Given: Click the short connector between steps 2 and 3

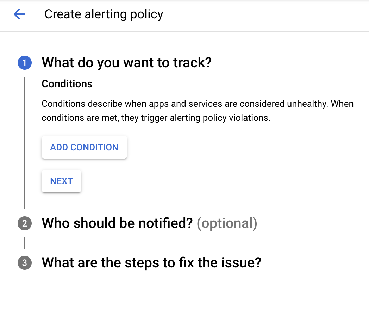Looking at the screenshot, I should (24, 243).
